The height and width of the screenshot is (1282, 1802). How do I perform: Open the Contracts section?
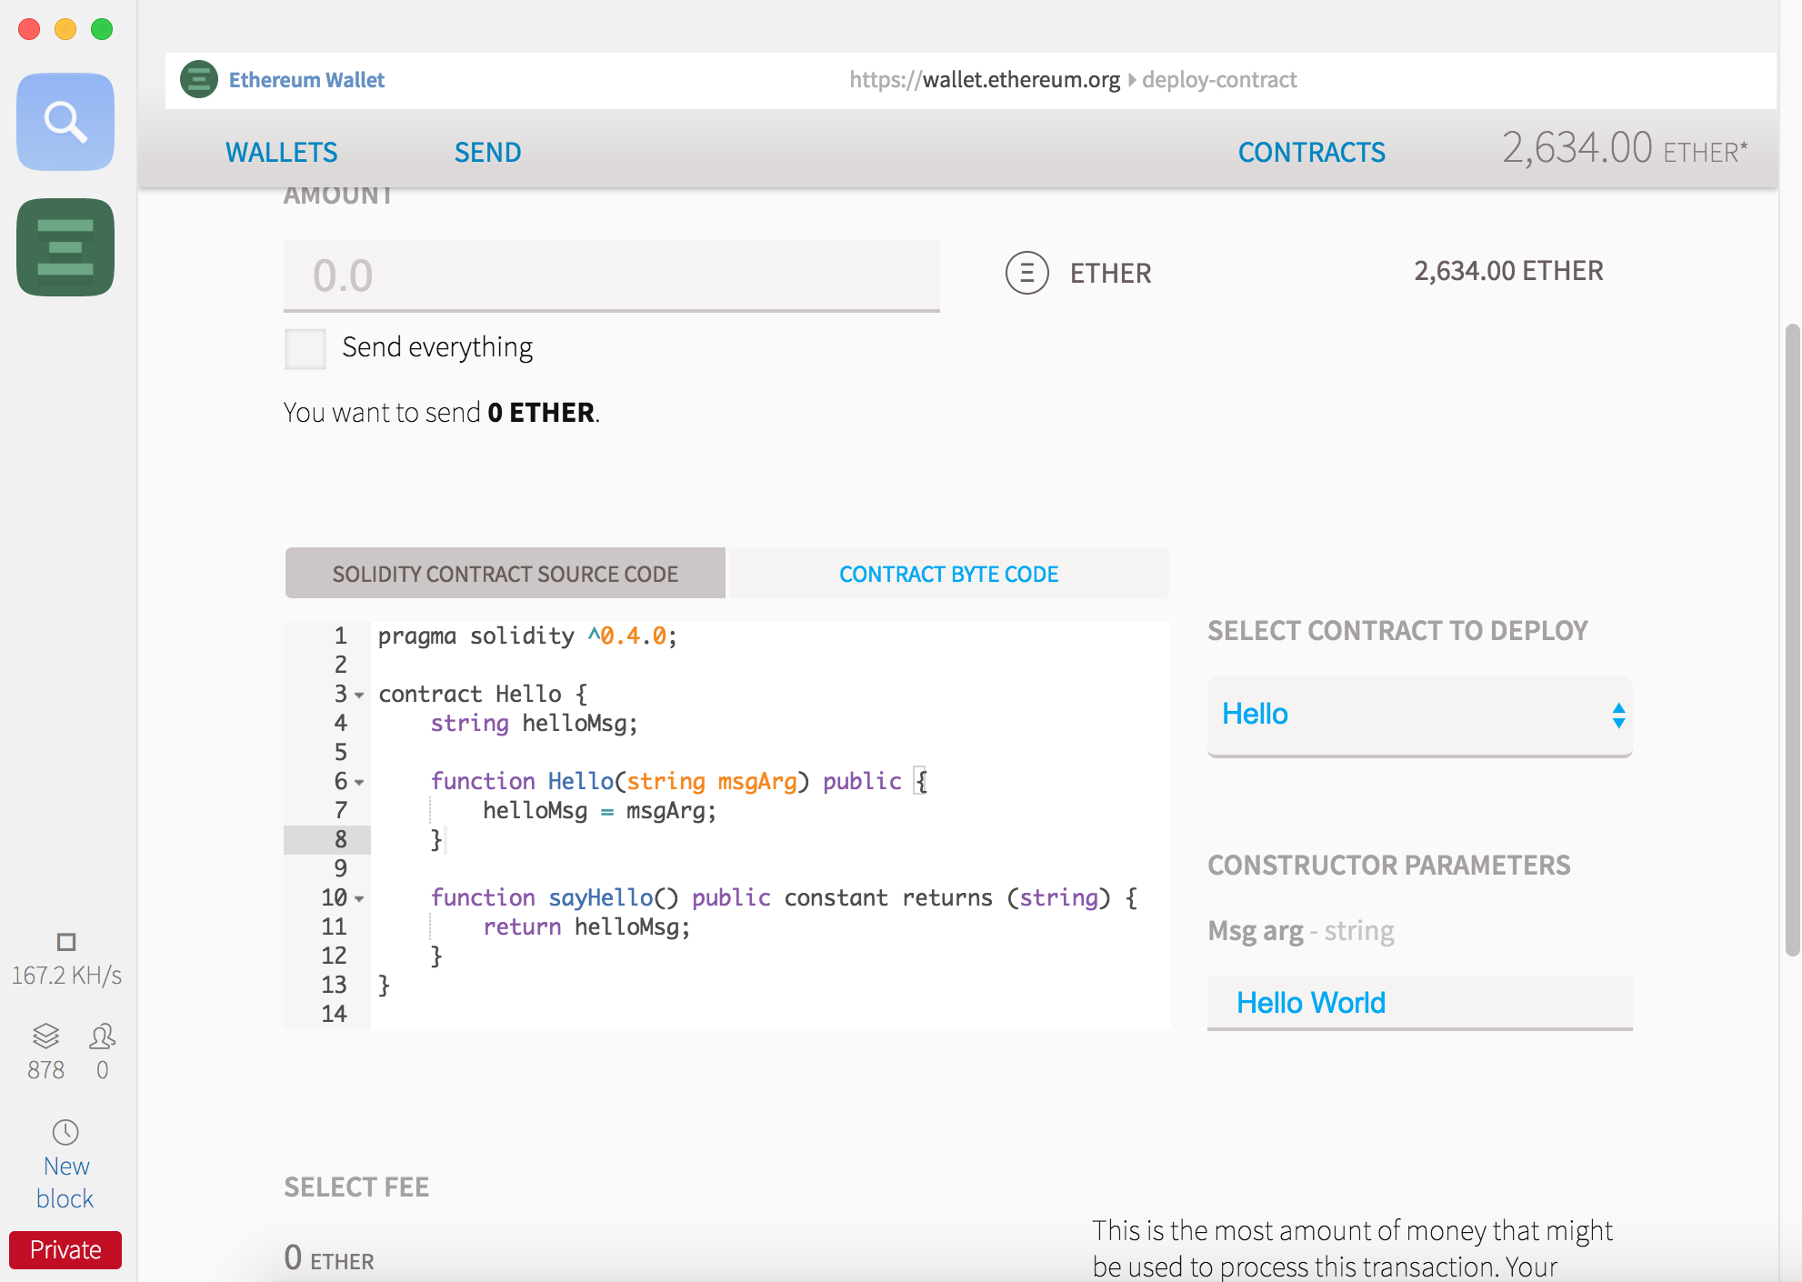[1312, 152]
